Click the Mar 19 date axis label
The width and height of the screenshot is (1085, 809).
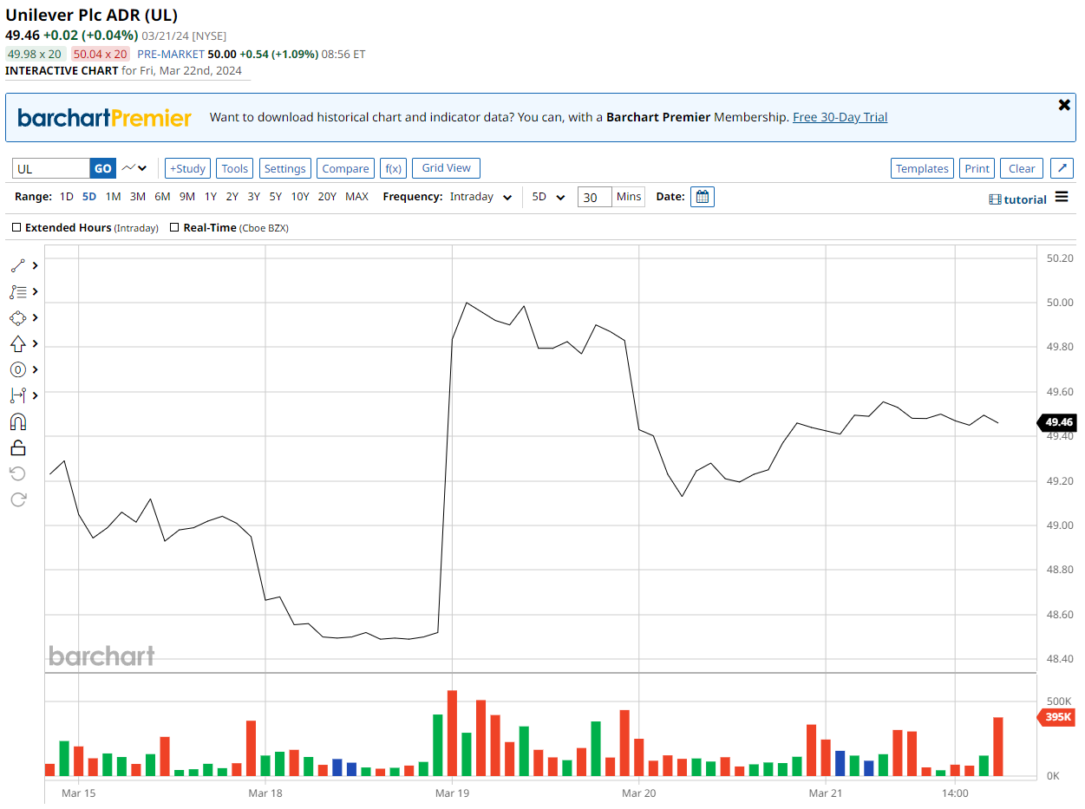(452, 793)
